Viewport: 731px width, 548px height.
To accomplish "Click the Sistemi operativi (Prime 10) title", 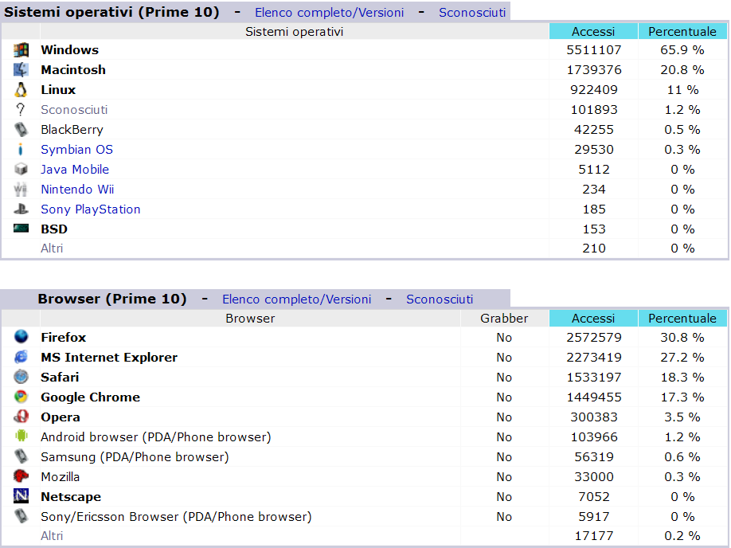I will (112, 12).
